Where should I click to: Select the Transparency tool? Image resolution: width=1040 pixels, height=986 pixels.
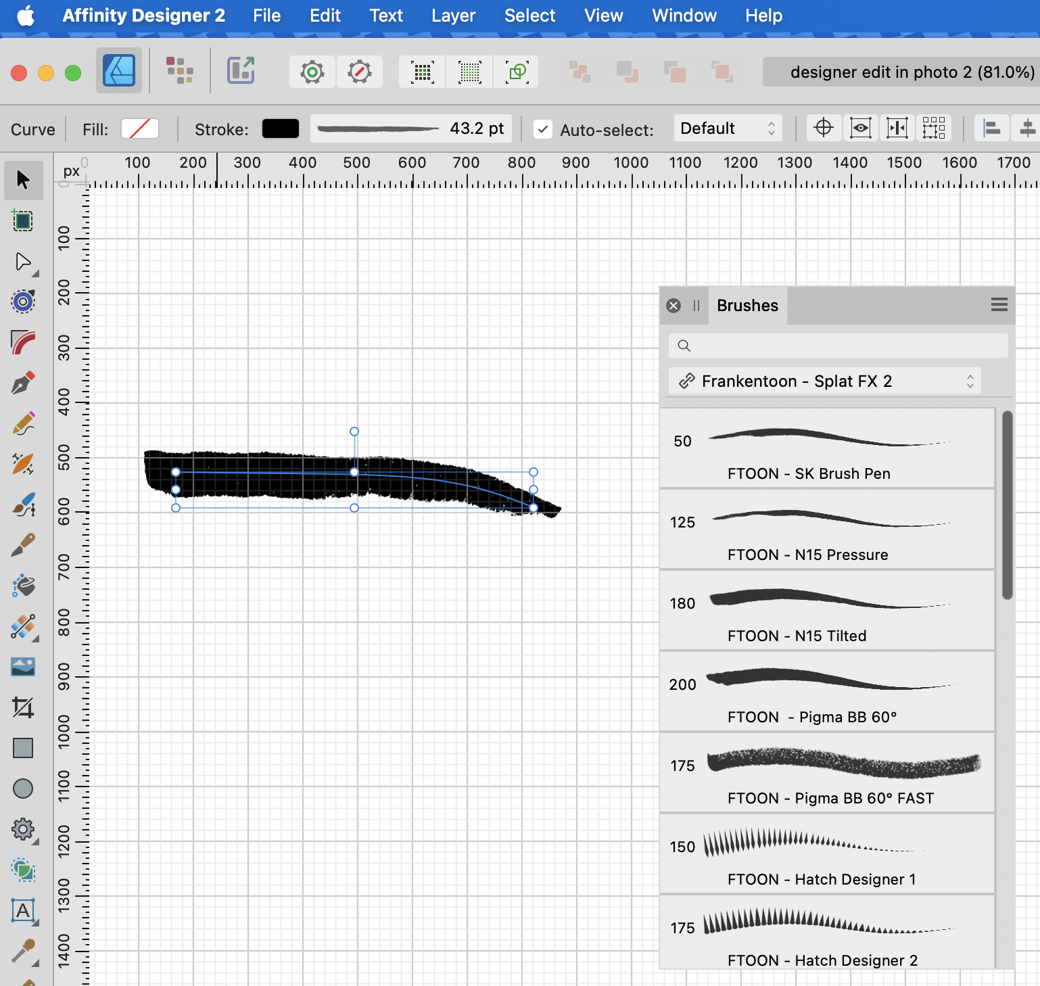pyautogui.click(x=23, y=627)
